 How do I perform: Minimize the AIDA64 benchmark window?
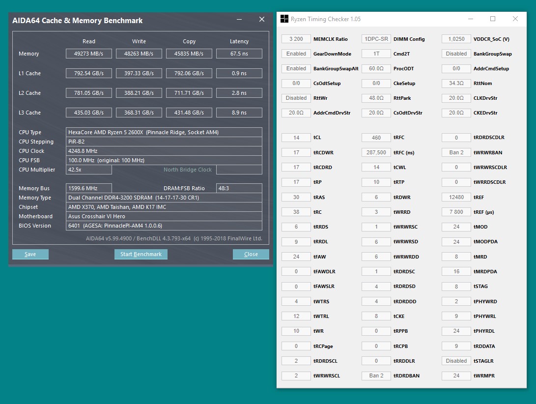click(x=239, y=20)
